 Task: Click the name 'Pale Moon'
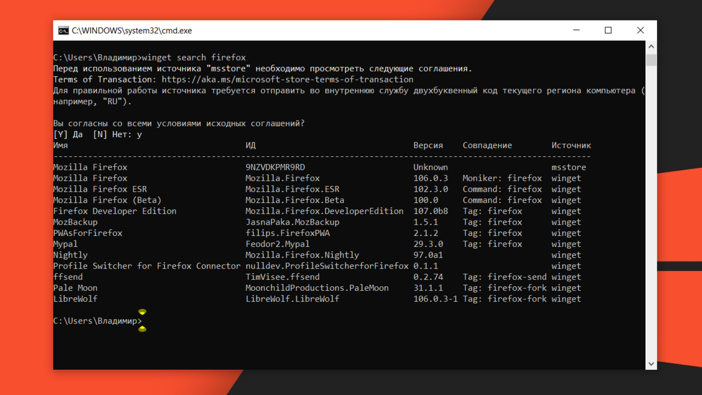(x=75, y=288)
